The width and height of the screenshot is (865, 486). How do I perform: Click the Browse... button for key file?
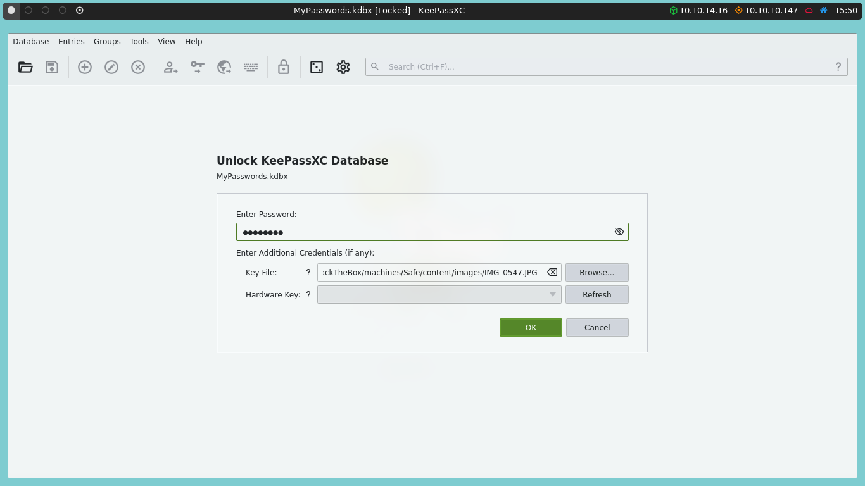pyautogui.click(x=597, y=273)
